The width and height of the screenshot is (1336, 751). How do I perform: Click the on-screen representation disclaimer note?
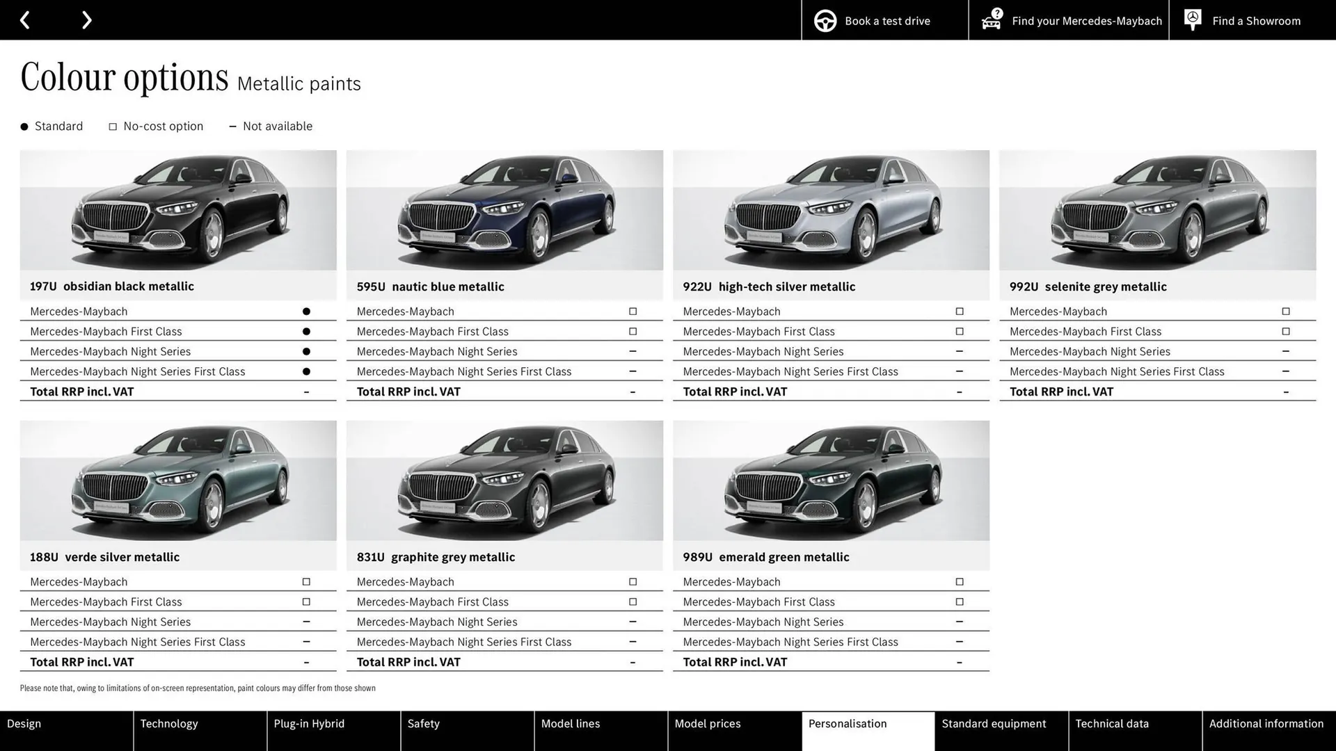[198, 688]
